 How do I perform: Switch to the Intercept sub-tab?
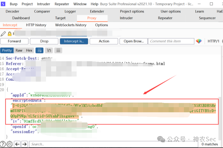[10, 25]
